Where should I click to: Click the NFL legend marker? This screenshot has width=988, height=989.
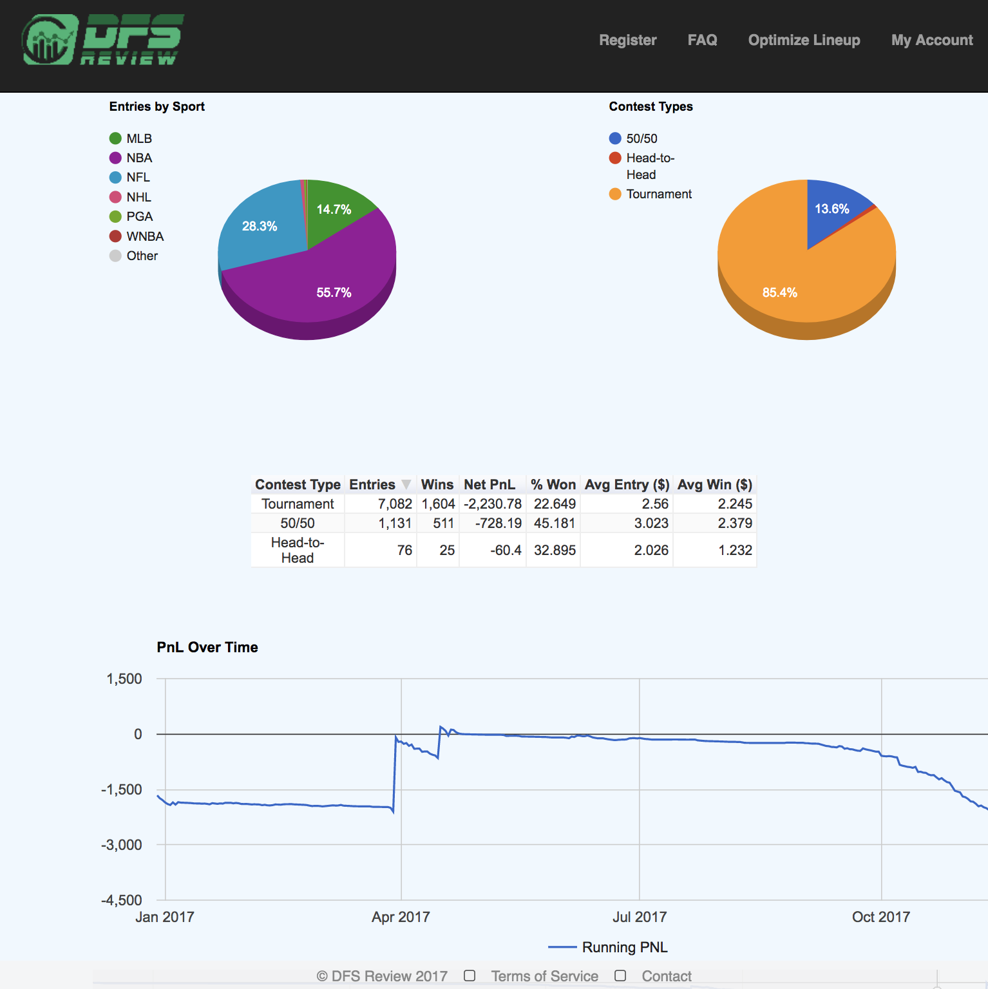[x=115, y=176]
